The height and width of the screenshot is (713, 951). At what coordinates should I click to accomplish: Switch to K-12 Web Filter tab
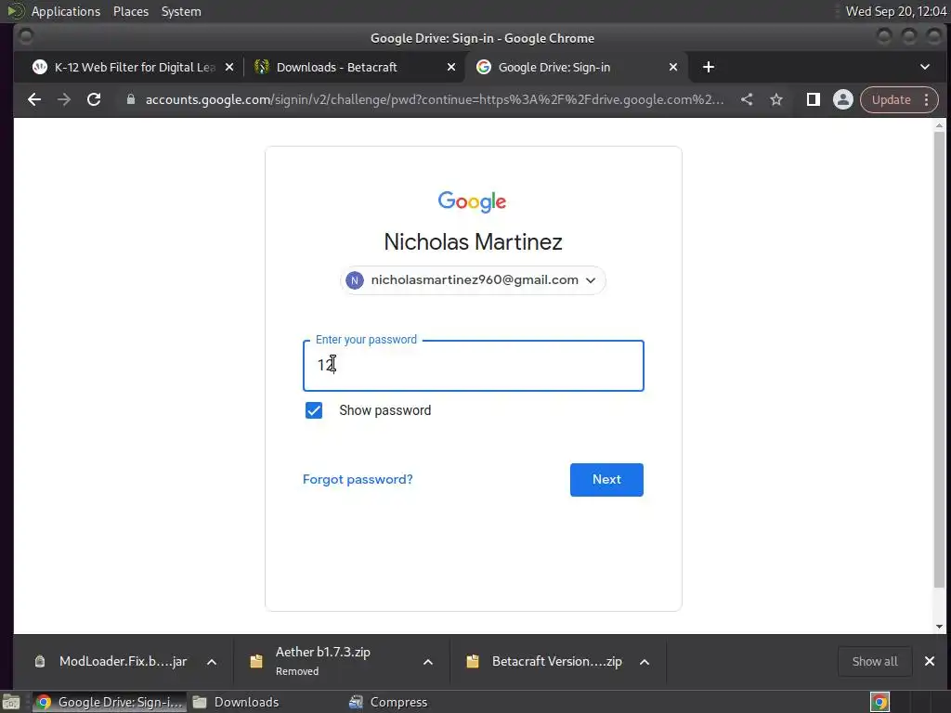click(128, 67)
